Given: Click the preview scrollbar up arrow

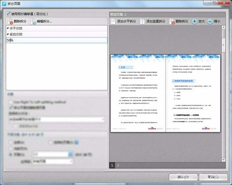Looking at the screenshot, I should pos(223,27).
